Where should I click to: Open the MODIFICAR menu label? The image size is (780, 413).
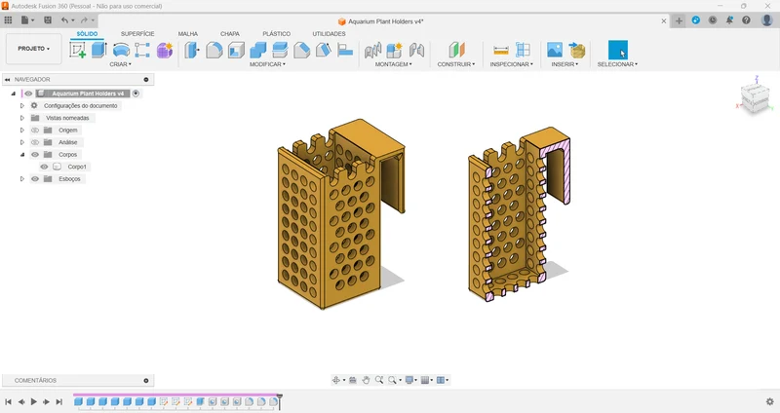[267, 64]
